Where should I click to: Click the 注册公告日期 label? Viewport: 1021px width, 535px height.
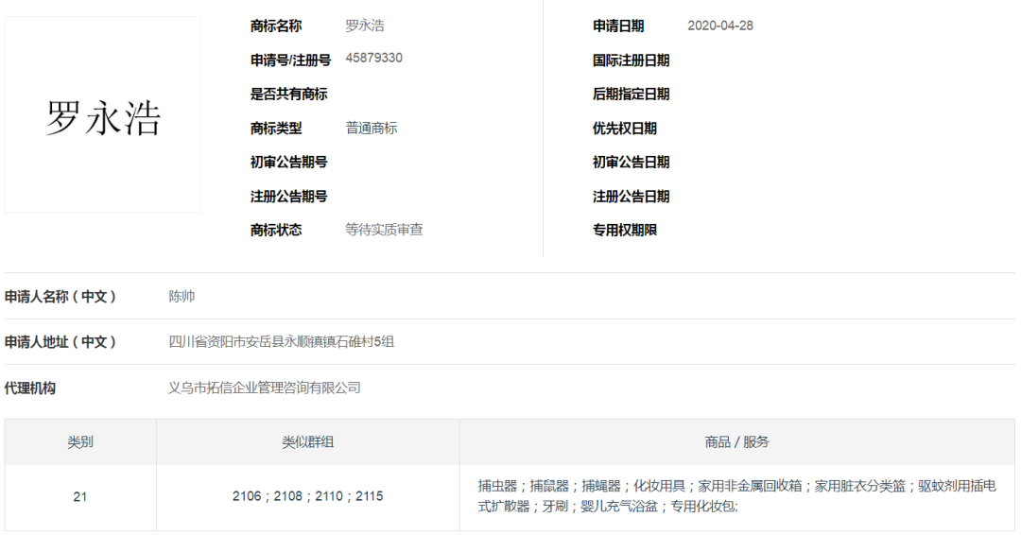(x=631, y=197)
